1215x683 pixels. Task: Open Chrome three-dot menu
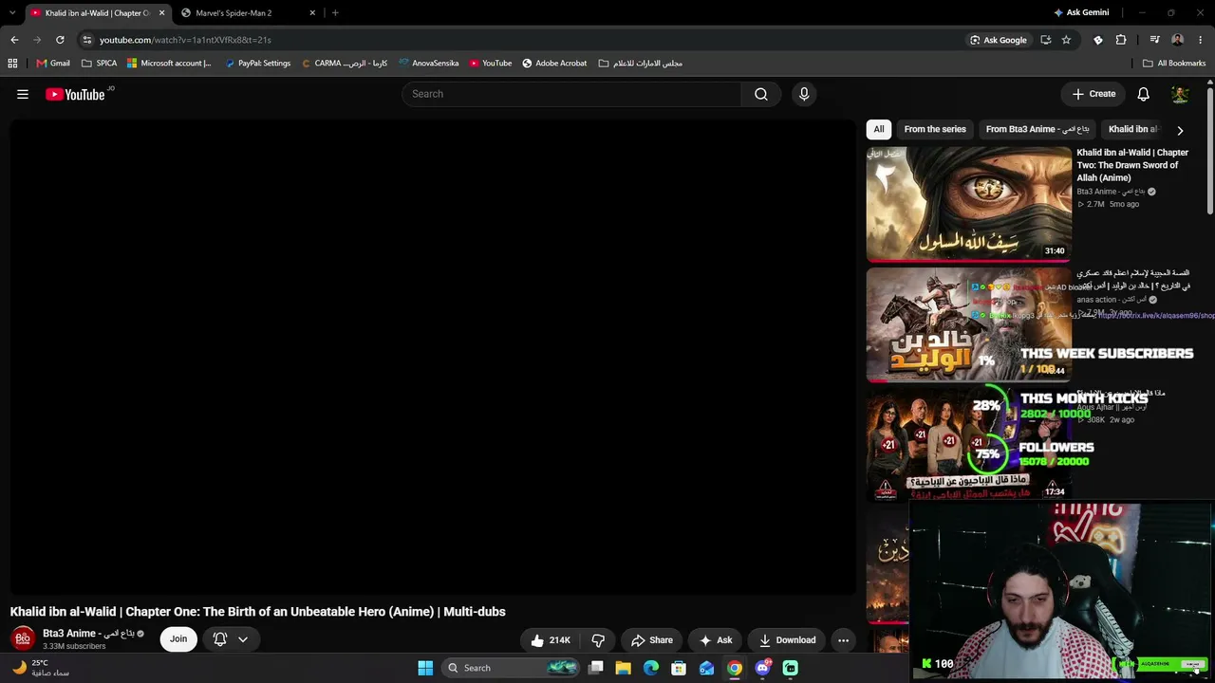tap(1201, 40)
